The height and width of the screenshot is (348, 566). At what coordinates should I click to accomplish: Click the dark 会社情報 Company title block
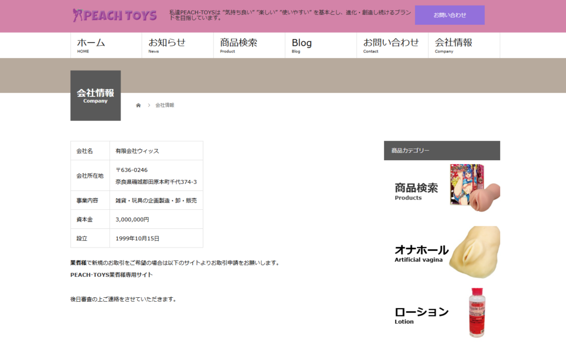coord(96,96)
